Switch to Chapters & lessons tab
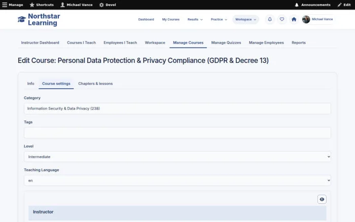 pos(95,84)
